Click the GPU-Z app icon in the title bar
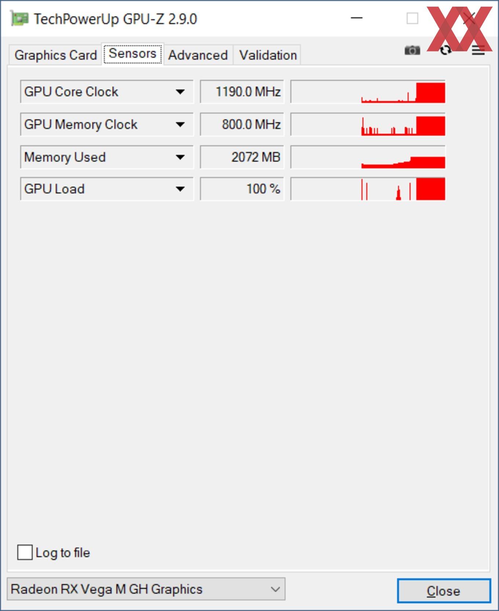499x611 pixels. [x=19, y=19]
